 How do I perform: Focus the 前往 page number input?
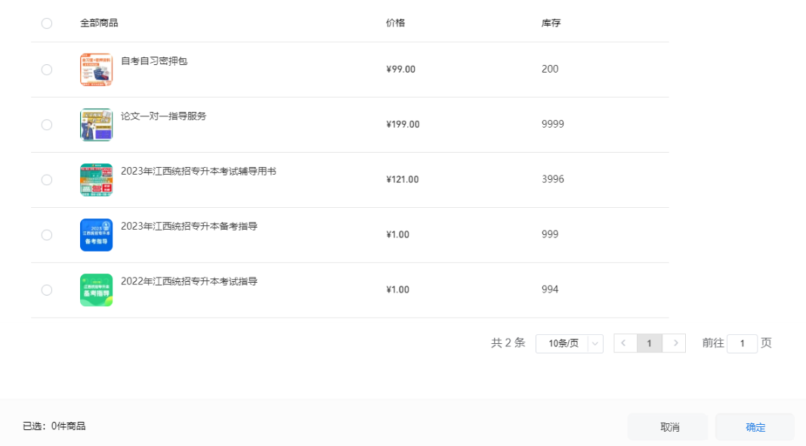pyautogui.click(x=742, y=343)
